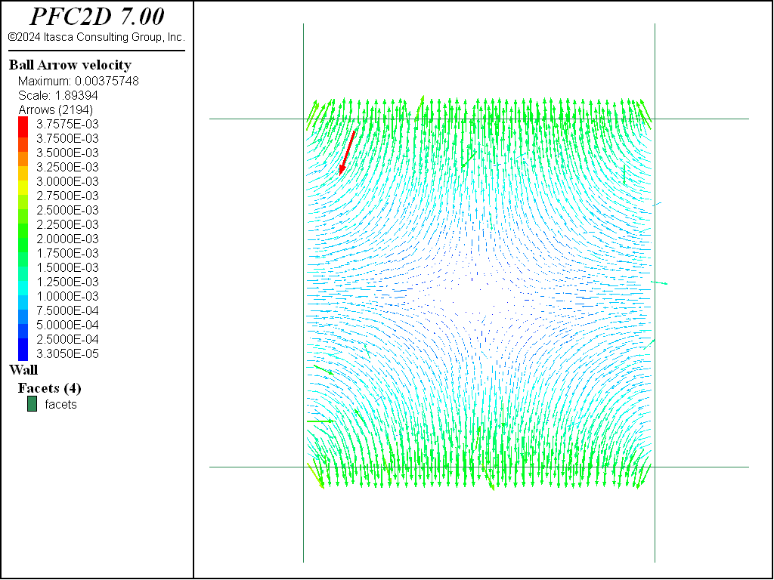Viewport: 774px width, 580px height.
Task: Click the facets text label
Action: [x=60, y=404]
